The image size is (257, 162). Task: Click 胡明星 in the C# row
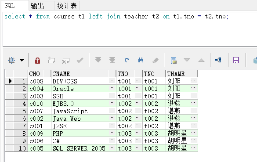tap(177, 140)
